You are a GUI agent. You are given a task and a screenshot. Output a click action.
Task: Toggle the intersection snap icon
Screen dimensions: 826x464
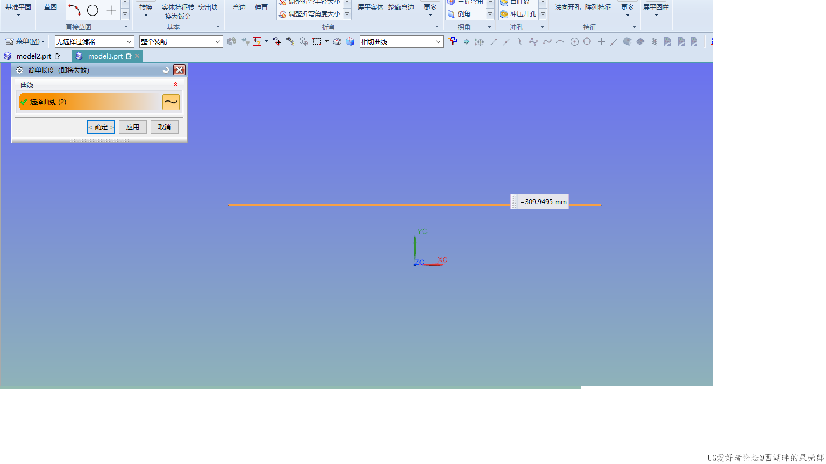point(560,41)
